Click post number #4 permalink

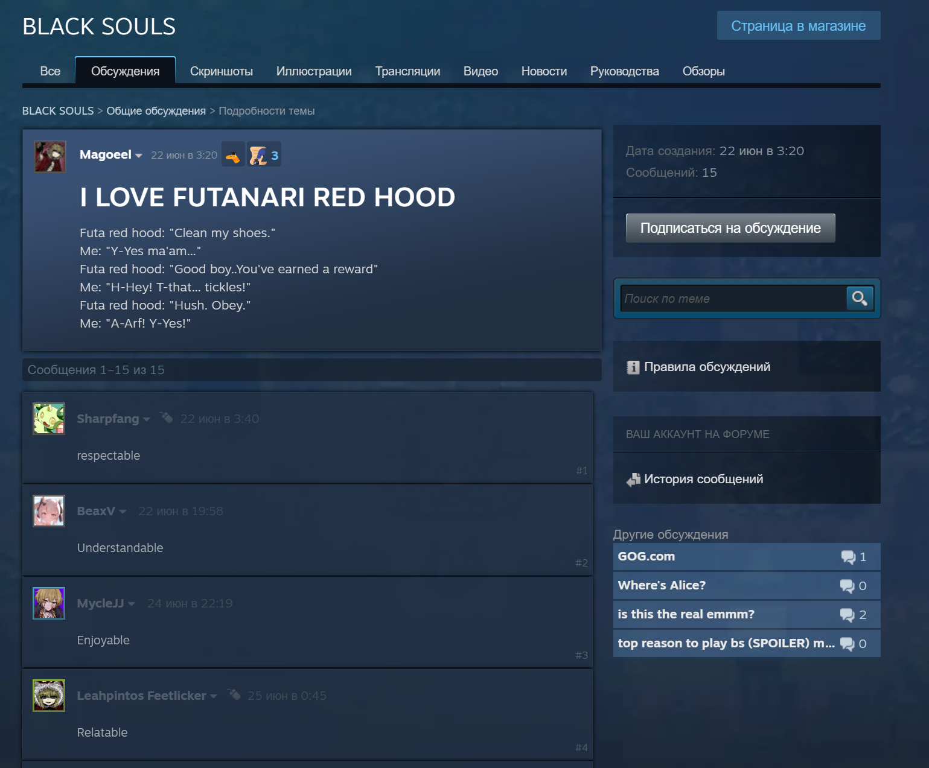click(581, 747)
